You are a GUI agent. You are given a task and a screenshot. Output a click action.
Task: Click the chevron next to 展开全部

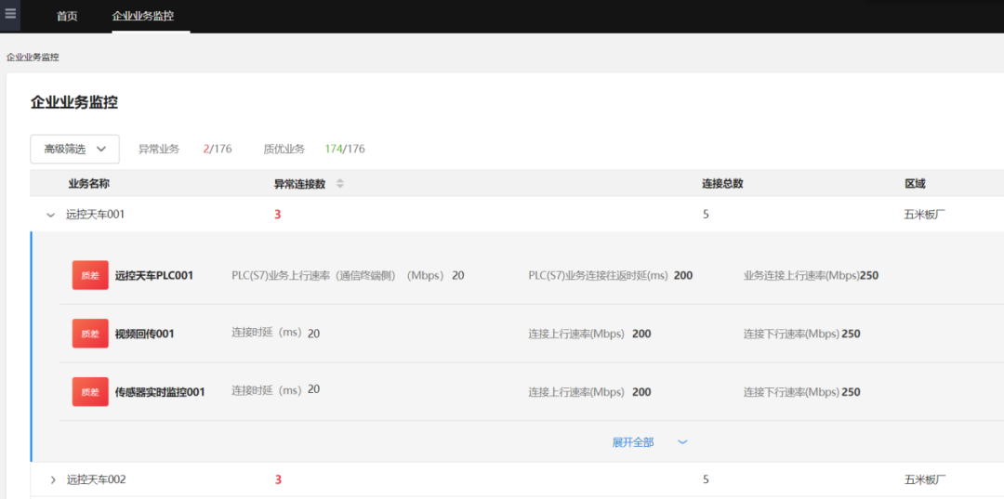(682, 442)
